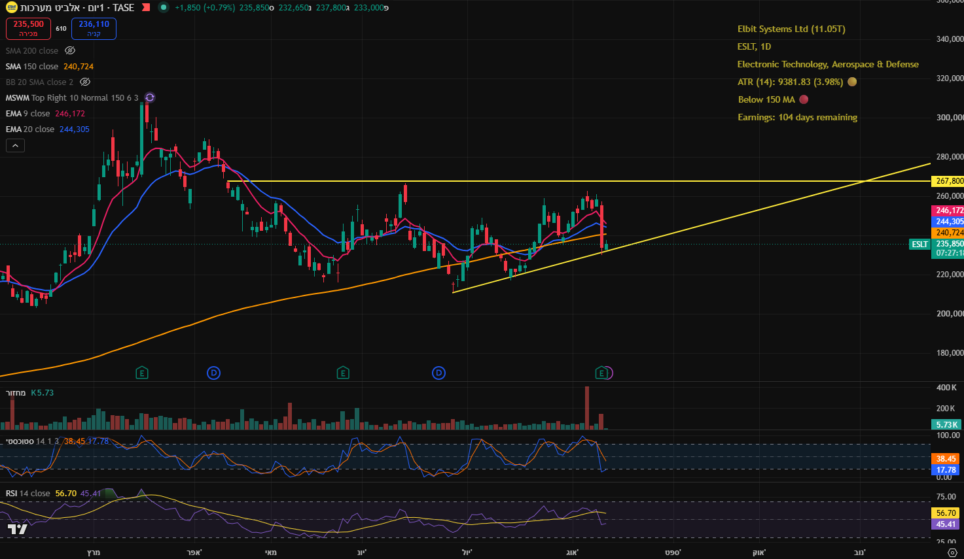
Task: Select the MSWM Top Right indicator legend
Action: [x=72, y=97]
